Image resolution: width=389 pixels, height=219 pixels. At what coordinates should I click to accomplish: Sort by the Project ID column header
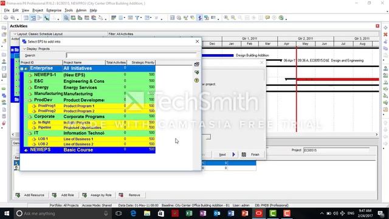pos(41,63)
